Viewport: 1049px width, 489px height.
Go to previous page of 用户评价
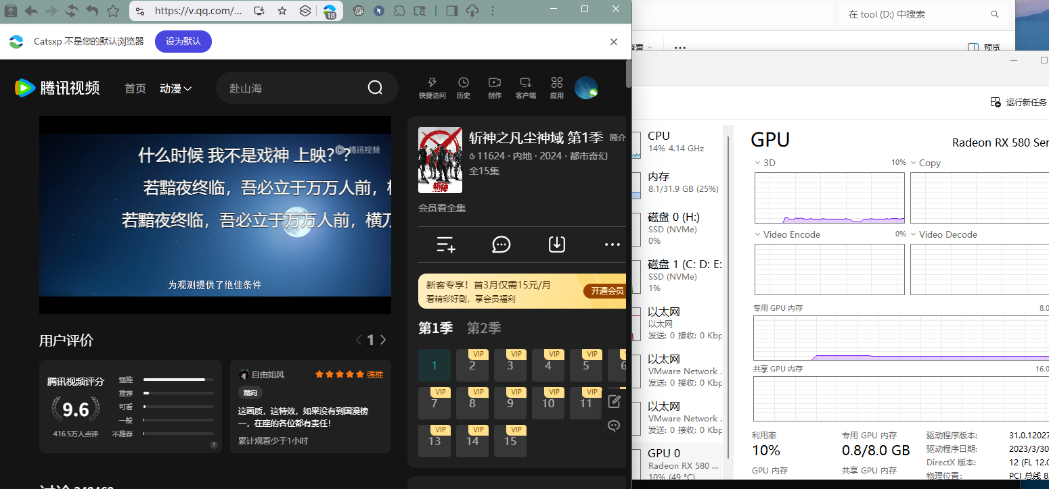click(x=358, y=340)
